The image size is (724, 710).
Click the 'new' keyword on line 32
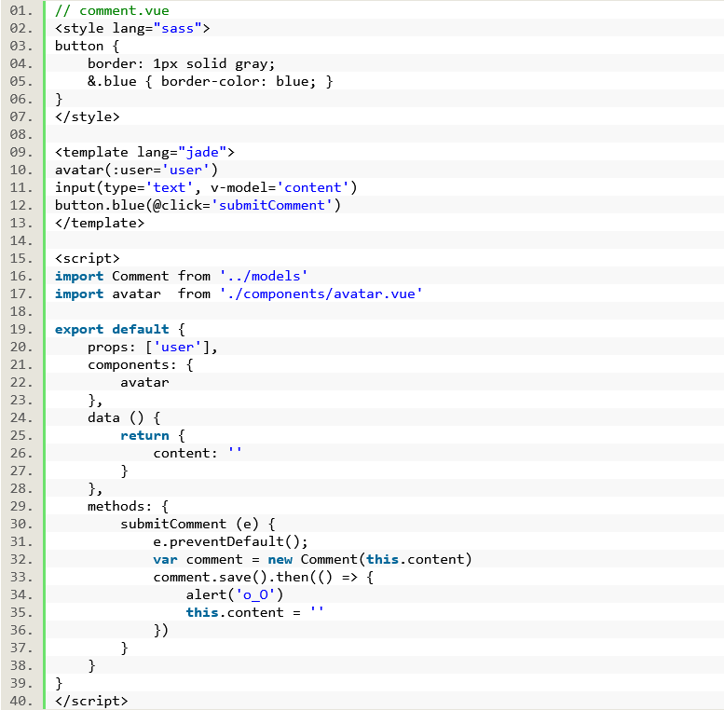point(280,559)
